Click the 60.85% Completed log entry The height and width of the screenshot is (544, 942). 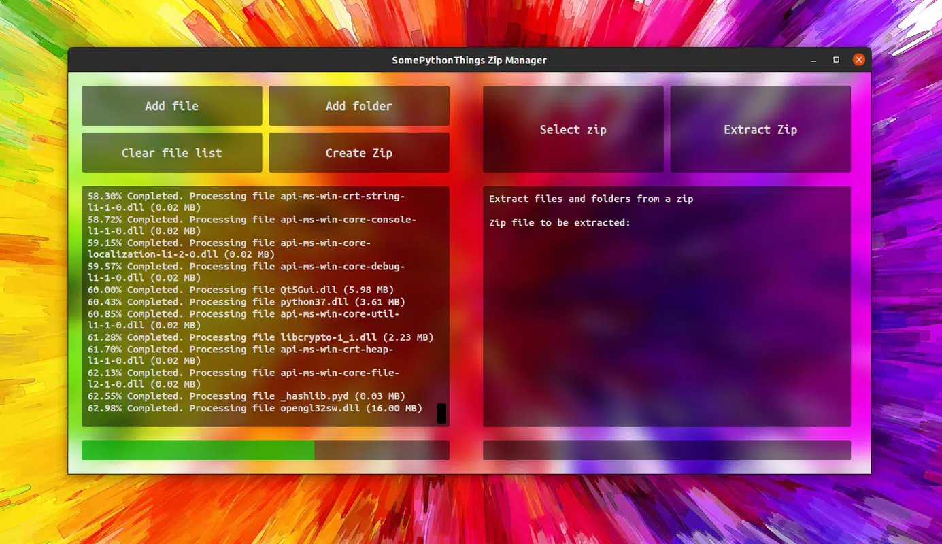243,320
